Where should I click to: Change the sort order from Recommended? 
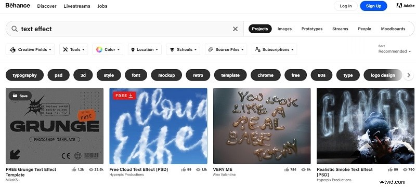395,51
